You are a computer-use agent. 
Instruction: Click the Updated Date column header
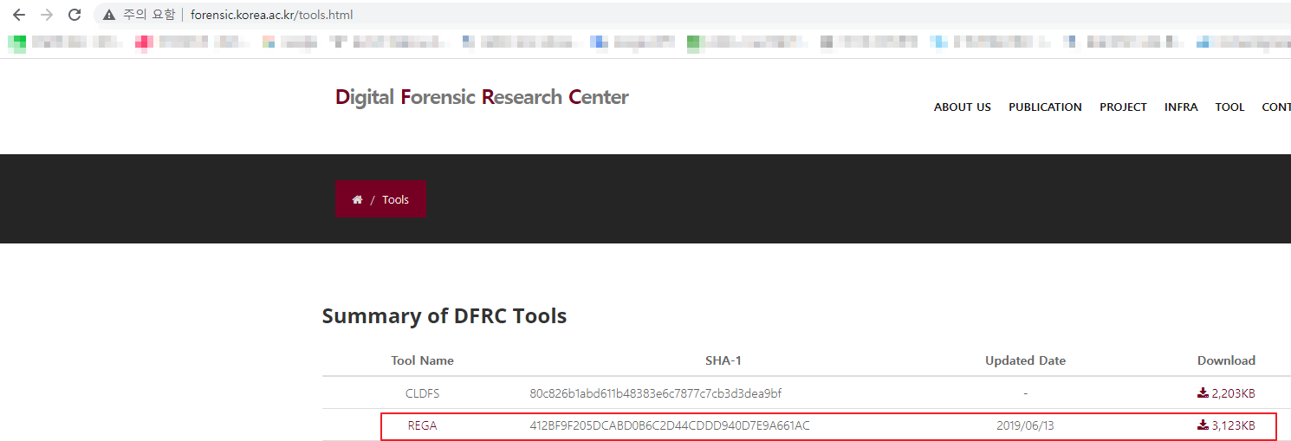click(x=1025, y=360)
